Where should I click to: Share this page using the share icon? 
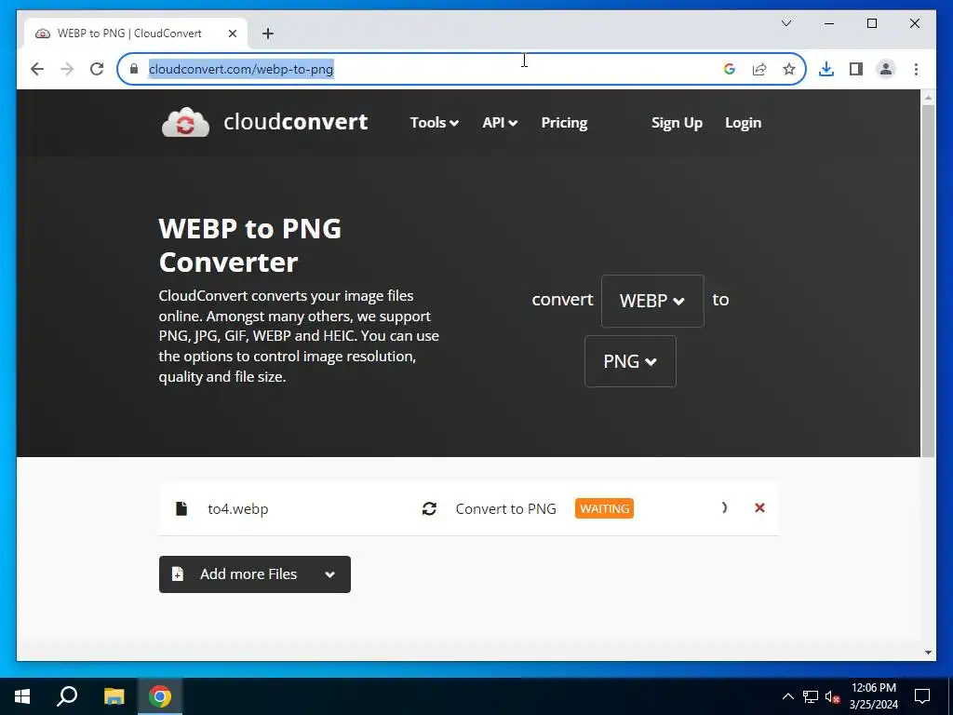click(x=759, y=69)
